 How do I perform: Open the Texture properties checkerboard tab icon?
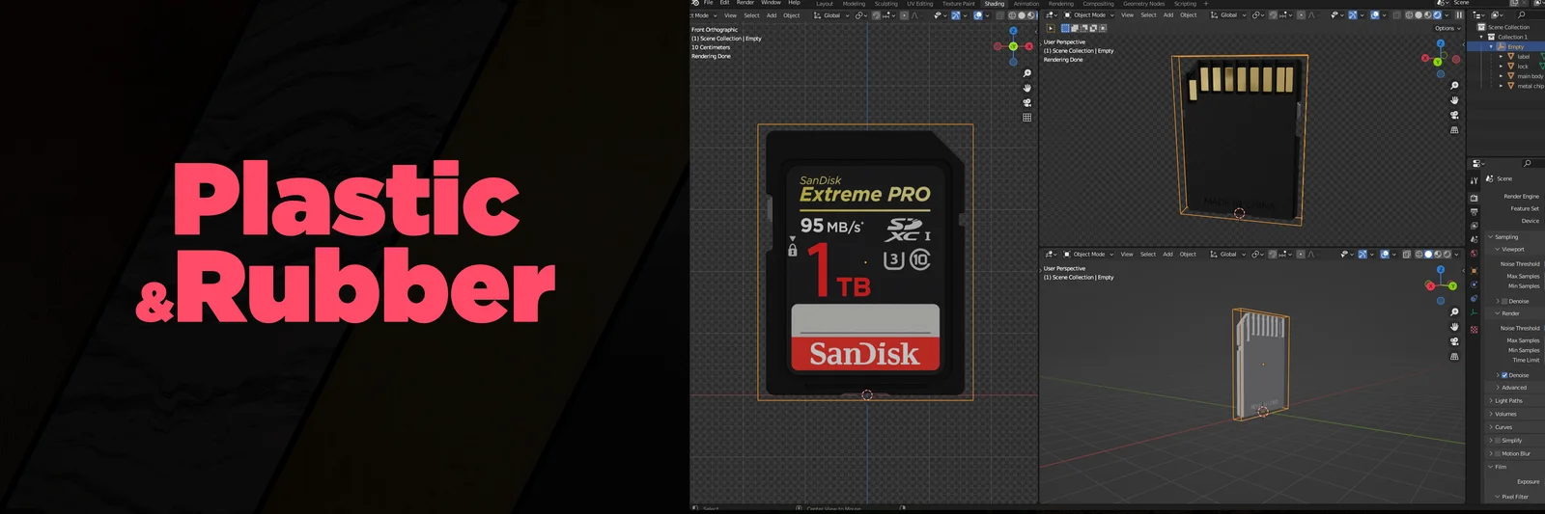1475,329
